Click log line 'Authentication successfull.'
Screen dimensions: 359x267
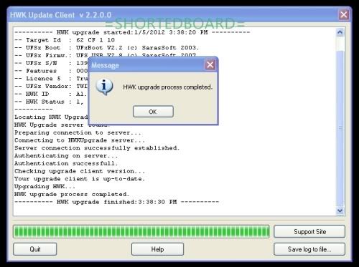(x=66, y=163)
